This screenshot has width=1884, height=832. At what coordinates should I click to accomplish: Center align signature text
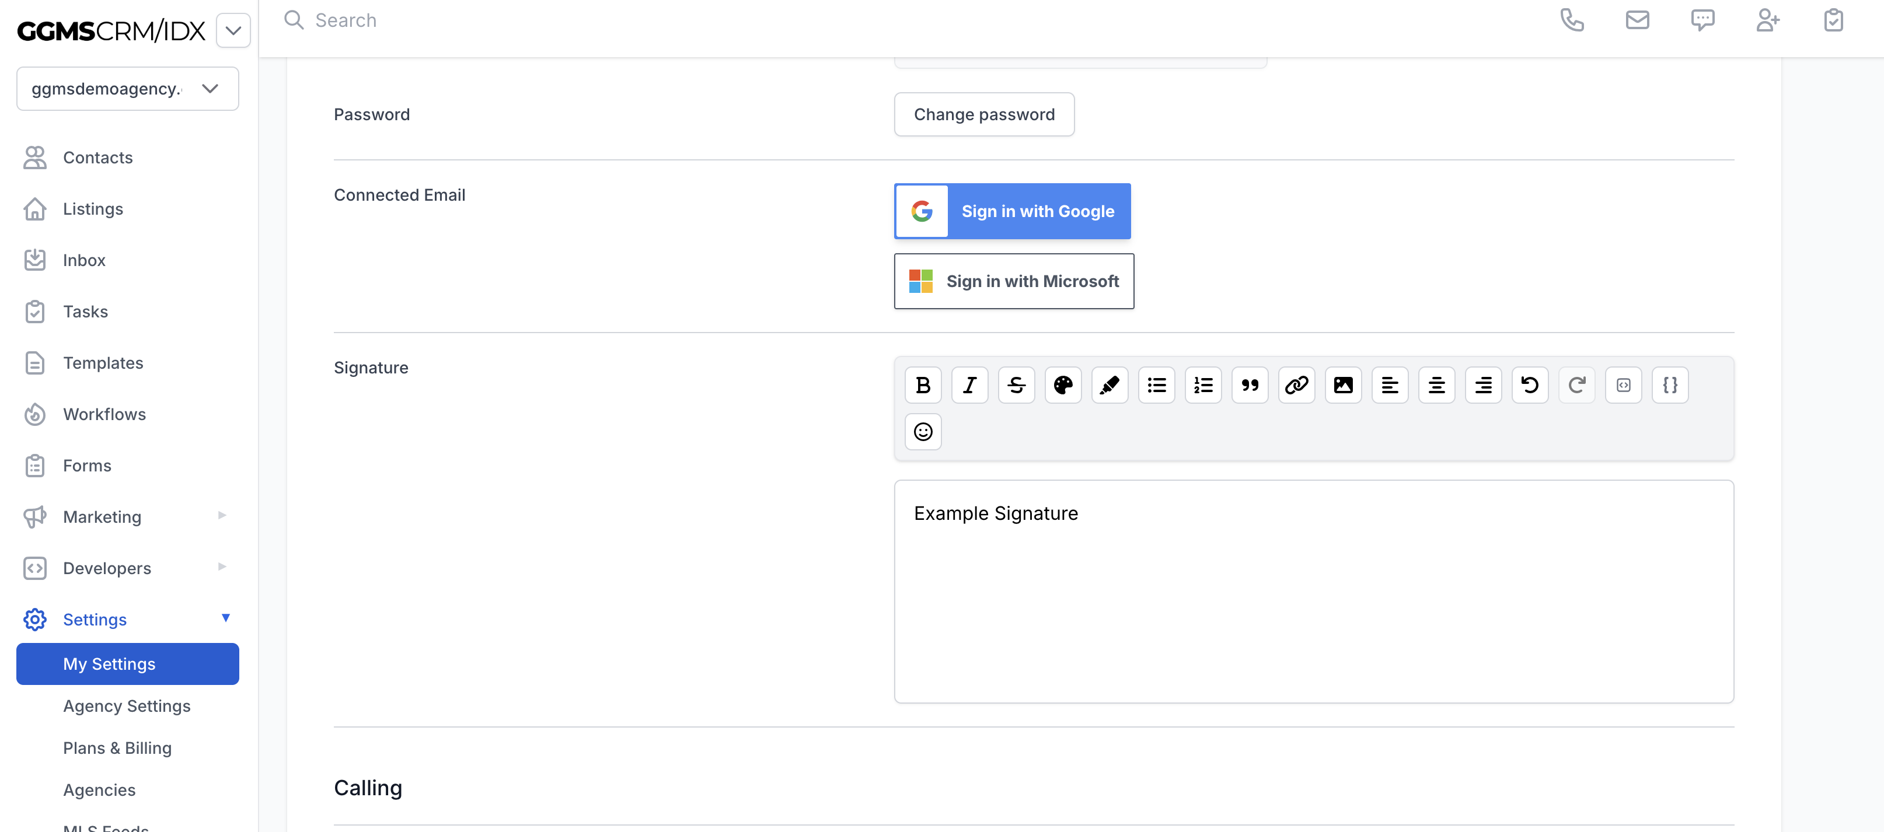click(1436, 385)
